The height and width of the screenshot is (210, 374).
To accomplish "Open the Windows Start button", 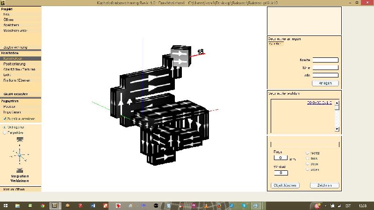I will click(x=5, y=205).
